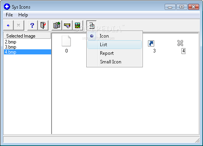The height and width of the screenshot is (146, 203).
Task: Select the gray X icon labeled 4
Action: click(180, 43)
